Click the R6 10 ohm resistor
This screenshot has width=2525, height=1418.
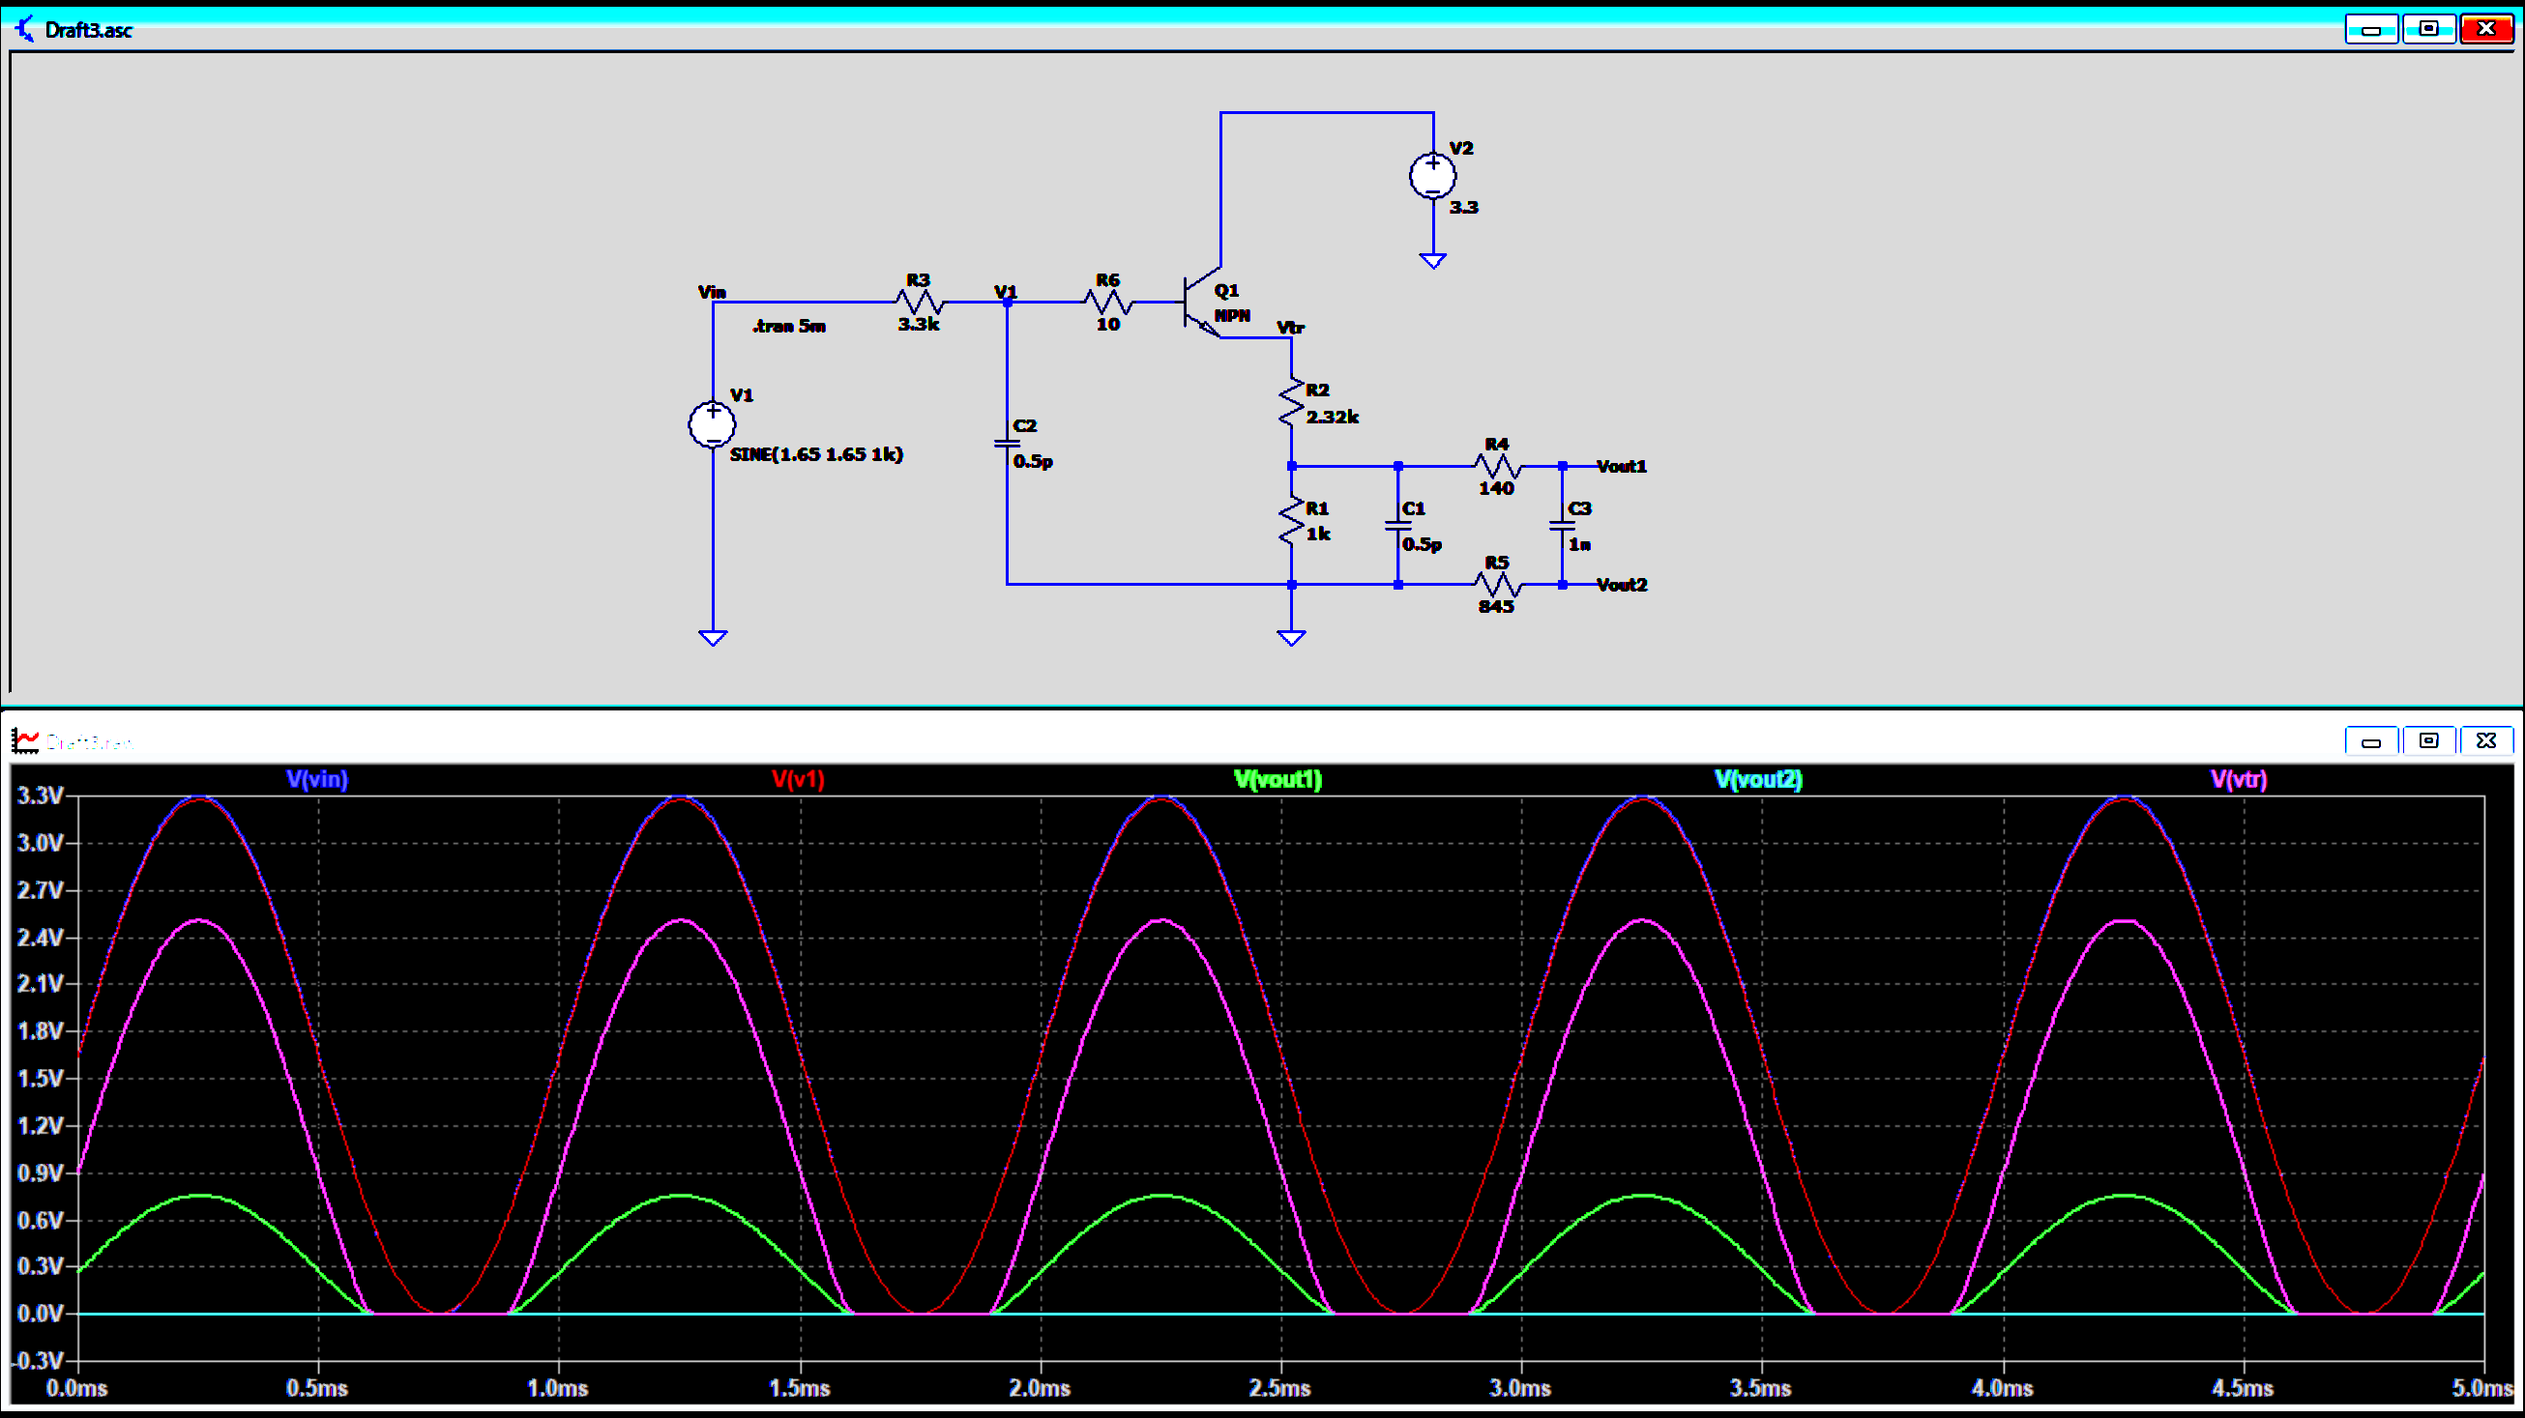point(1107,302)
